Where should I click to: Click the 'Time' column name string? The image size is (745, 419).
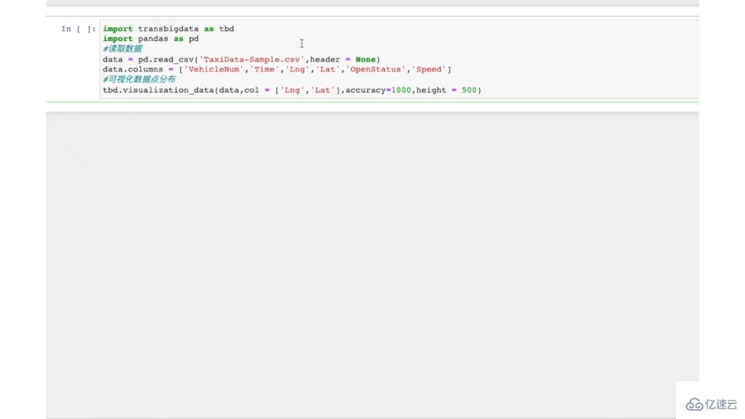point(264,69)
